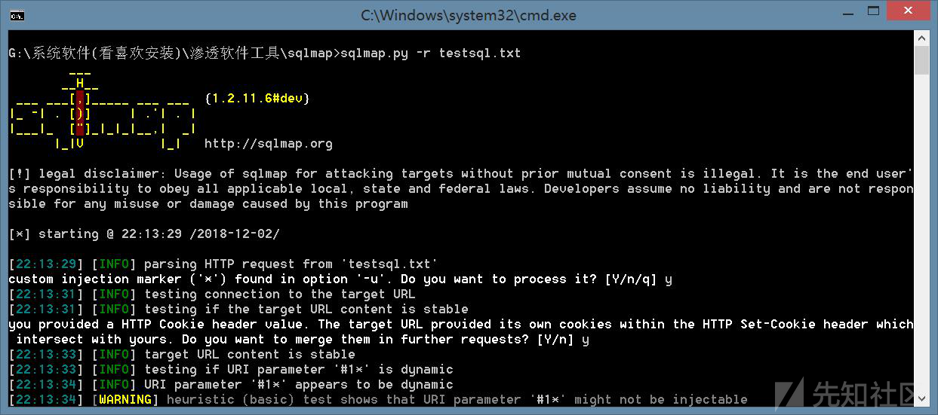This screenshot has height=415, width=938.
Task: Click 'parsing HTTP request' log line
Action: tap(223, 264)
